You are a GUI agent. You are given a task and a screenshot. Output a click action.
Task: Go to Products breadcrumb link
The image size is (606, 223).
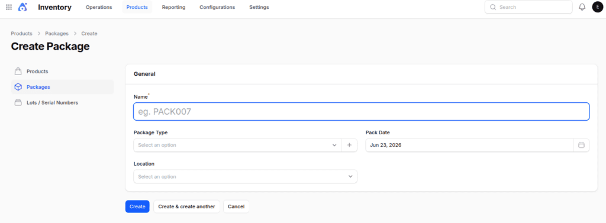(22, 34)
